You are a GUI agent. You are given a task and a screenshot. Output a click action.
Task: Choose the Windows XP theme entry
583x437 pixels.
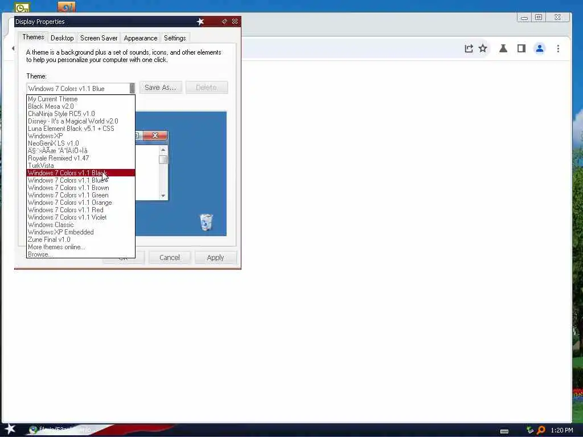pos(81,136)
